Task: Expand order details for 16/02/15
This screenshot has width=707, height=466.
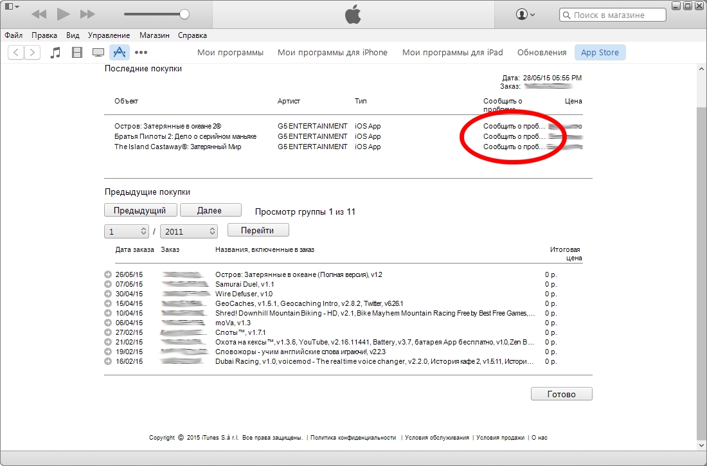Action: pyautogui.click(x=107, y=361)
